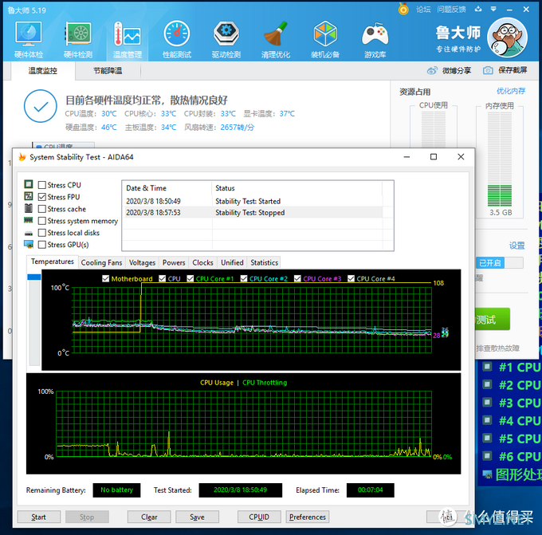This screenshot has height=535, width=542.
Task: Click the skin/theme icon in Lu Master title bar
Action: coord(478,10)
